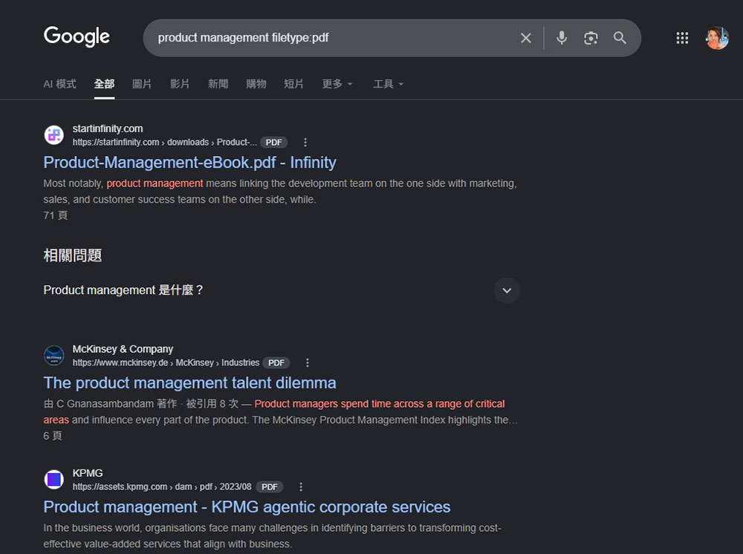The height and width of the screenshot is (554, 743).
Task: Open Google Lens image search
Action: pyautogui.click(x=591, y=38)
